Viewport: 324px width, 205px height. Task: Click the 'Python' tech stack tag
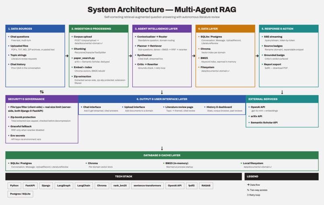pos(14,186)
